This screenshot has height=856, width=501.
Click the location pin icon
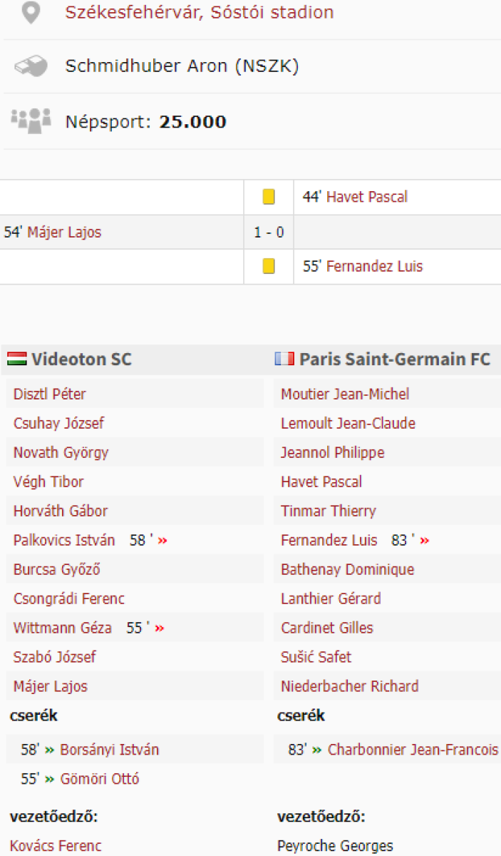pyautogui.click(x=31, y=13)
